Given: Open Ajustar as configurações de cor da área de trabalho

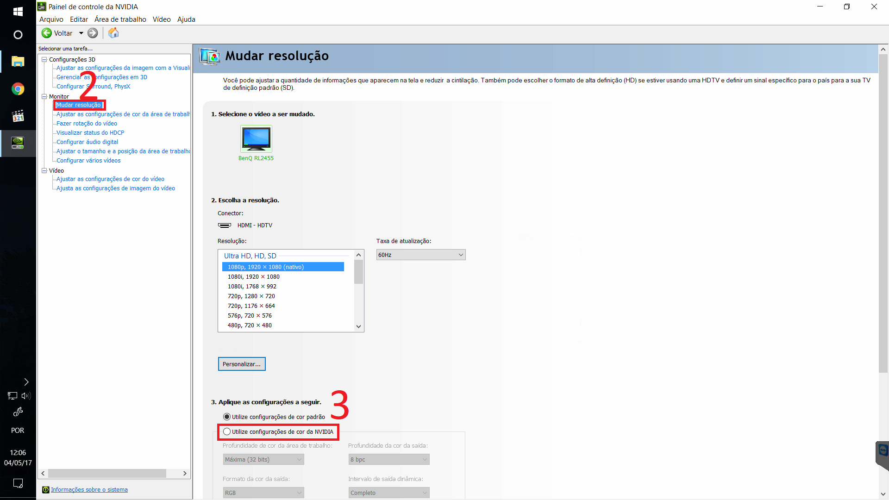Looking at the screenshot, I should pyautogui.click(x=123, y=114).
